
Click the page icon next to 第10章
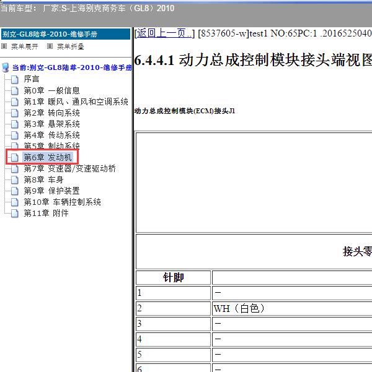pyautogui.click(x=15, y=202)
